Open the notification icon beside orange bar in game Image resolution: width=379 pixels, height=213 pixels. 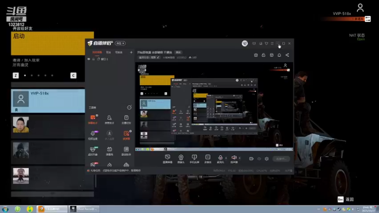368,19
